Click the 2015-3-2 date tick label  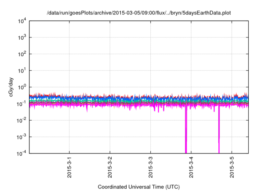pos(110,167)
